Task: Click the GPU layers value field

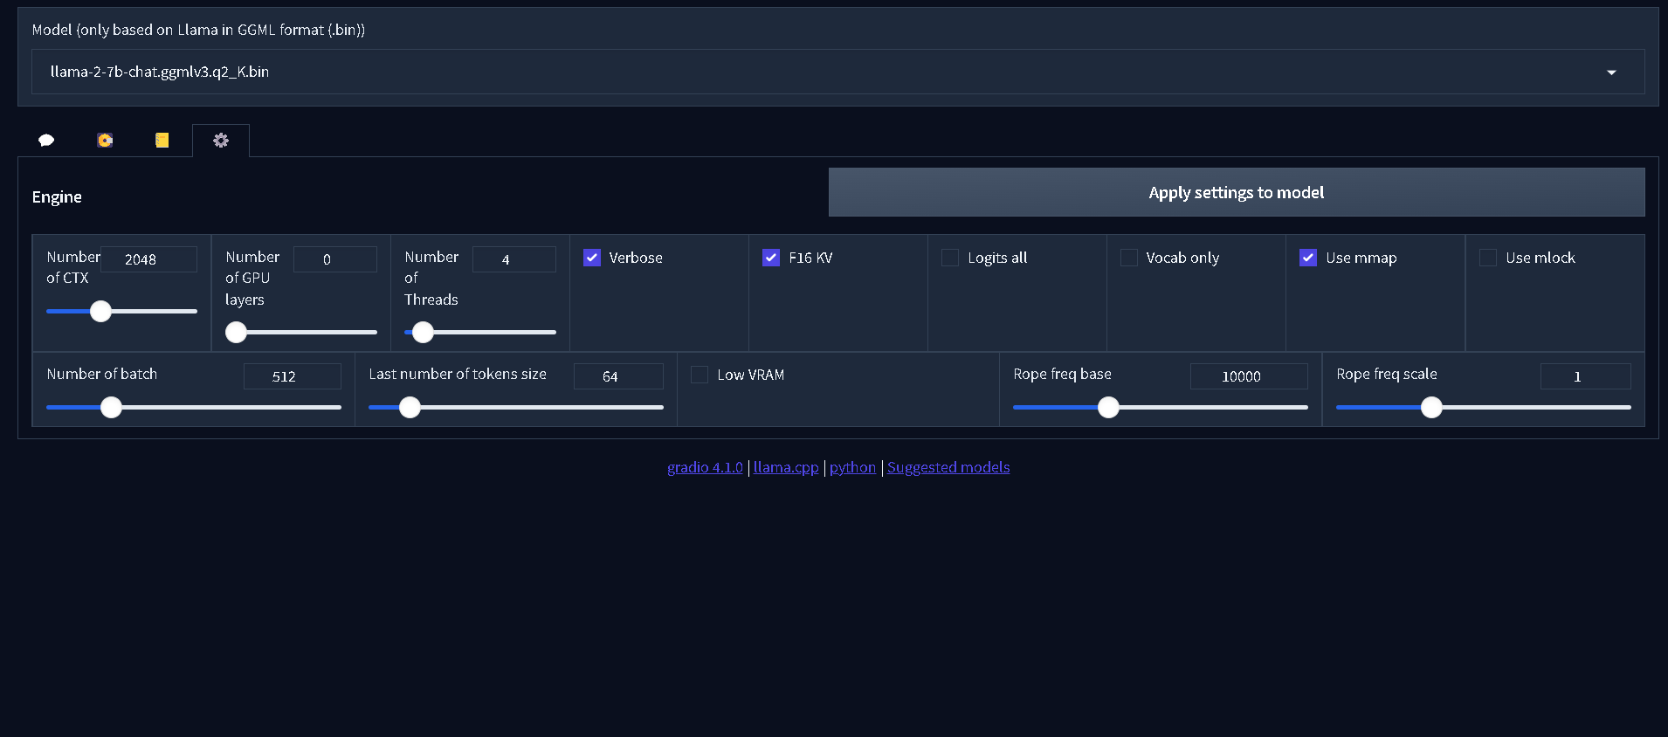Action: pyautogui.click(x=335, y=259)
